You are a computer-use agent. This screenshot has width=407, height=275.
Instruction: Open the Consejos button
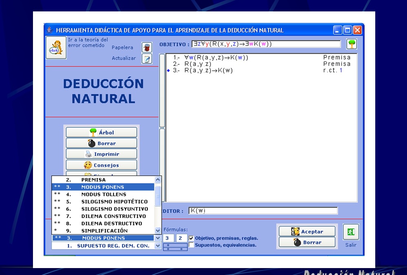101,165
